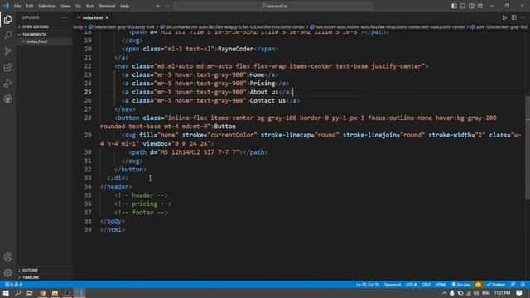
Task: Click the Split Editor icon
Action: pyautogui.click(x=513, y=17)
